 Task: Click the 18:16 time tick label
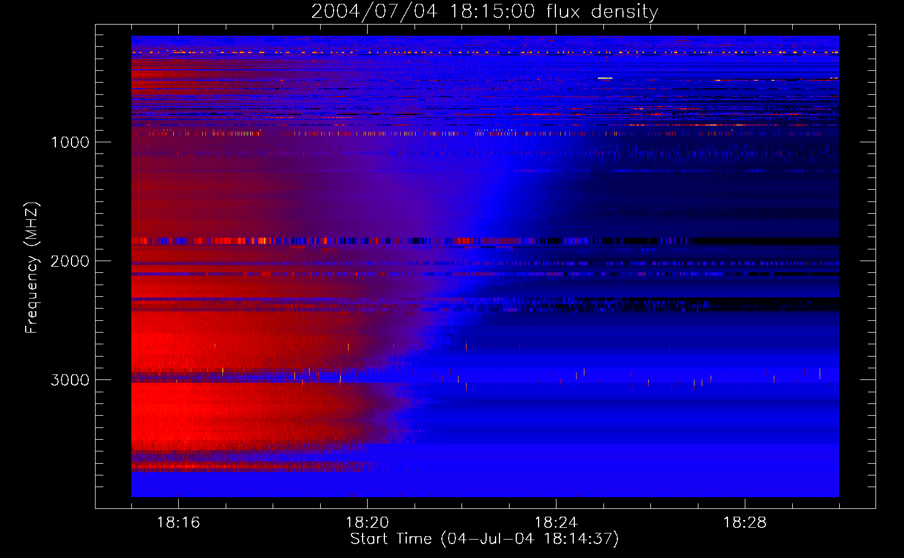click(178, 523)
